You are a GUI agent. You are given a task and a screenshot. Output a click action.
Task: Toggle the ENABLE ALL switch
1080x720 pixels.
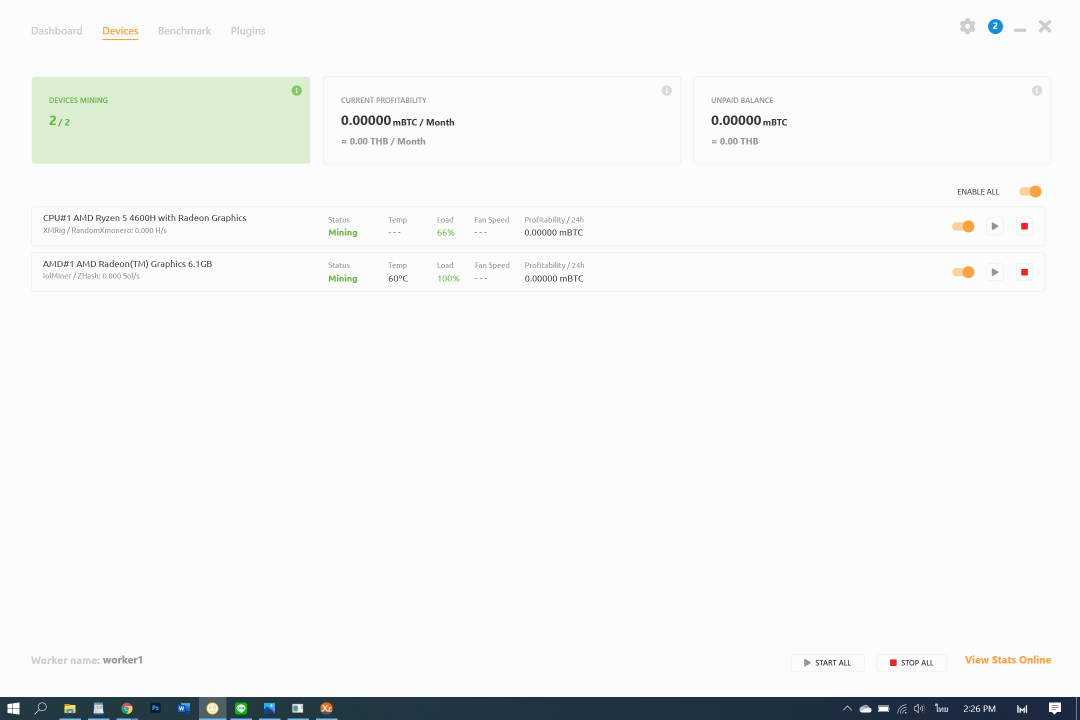(x=1030, y=191)
